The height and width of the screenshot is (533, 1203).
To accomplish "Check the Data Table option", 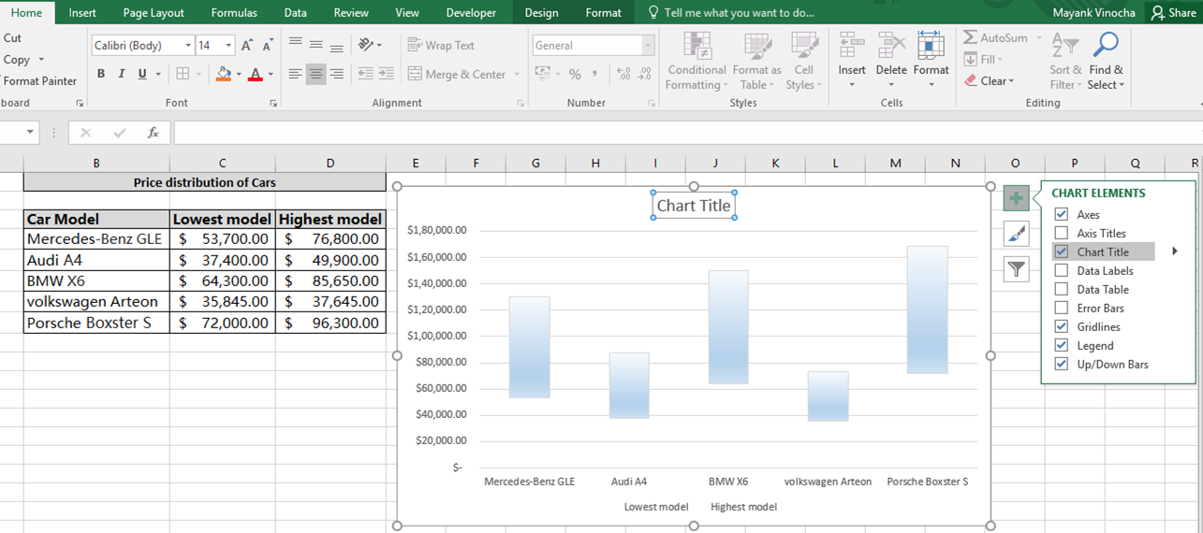I will pyautogui.click(x=1062, y=289).
